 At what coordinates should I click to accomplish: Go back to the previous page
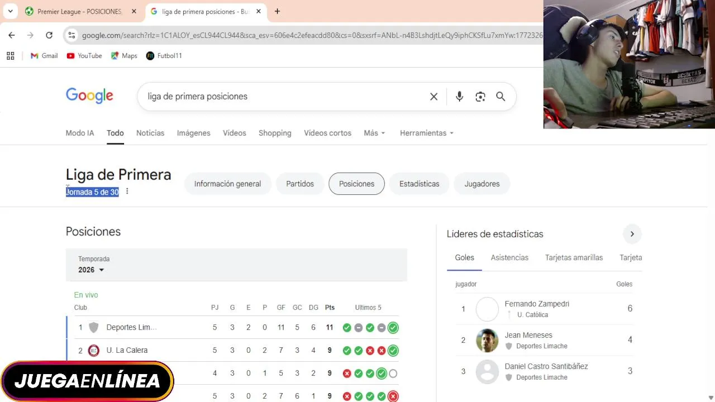tap(12, 35)
